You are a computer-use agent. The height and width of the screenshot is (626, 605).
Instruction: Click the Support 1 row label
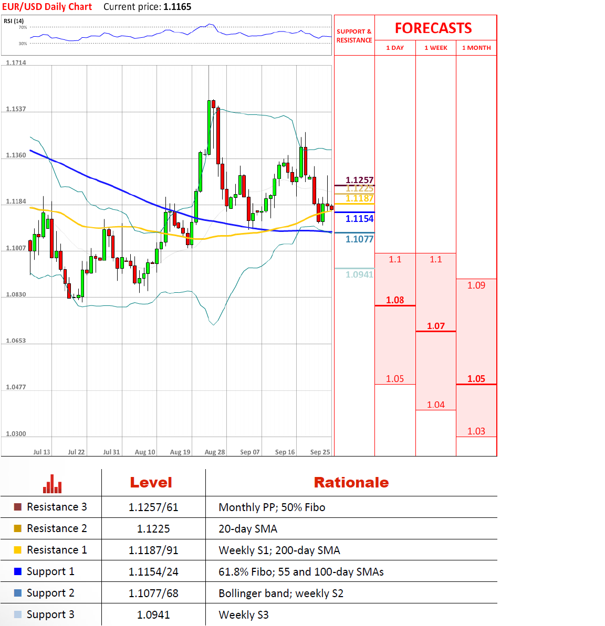pyautogui.click(x=50, y=572)
